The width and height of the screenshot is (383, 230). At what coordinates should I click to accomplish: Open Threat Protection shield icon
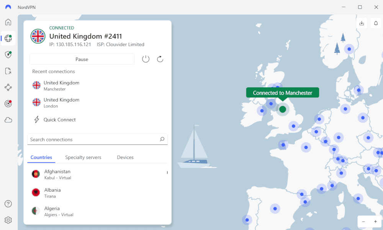coord(8,54)
